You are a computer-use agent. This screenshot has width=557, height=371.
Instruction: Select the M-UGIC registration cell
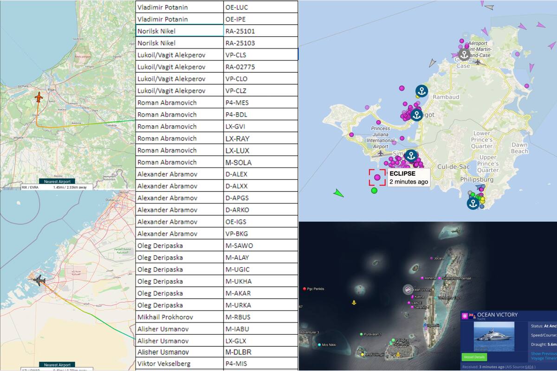261,269
